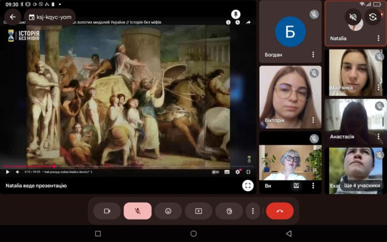Open video settings gear
This screenshot has height=242, width=387.
coord(238,172)
